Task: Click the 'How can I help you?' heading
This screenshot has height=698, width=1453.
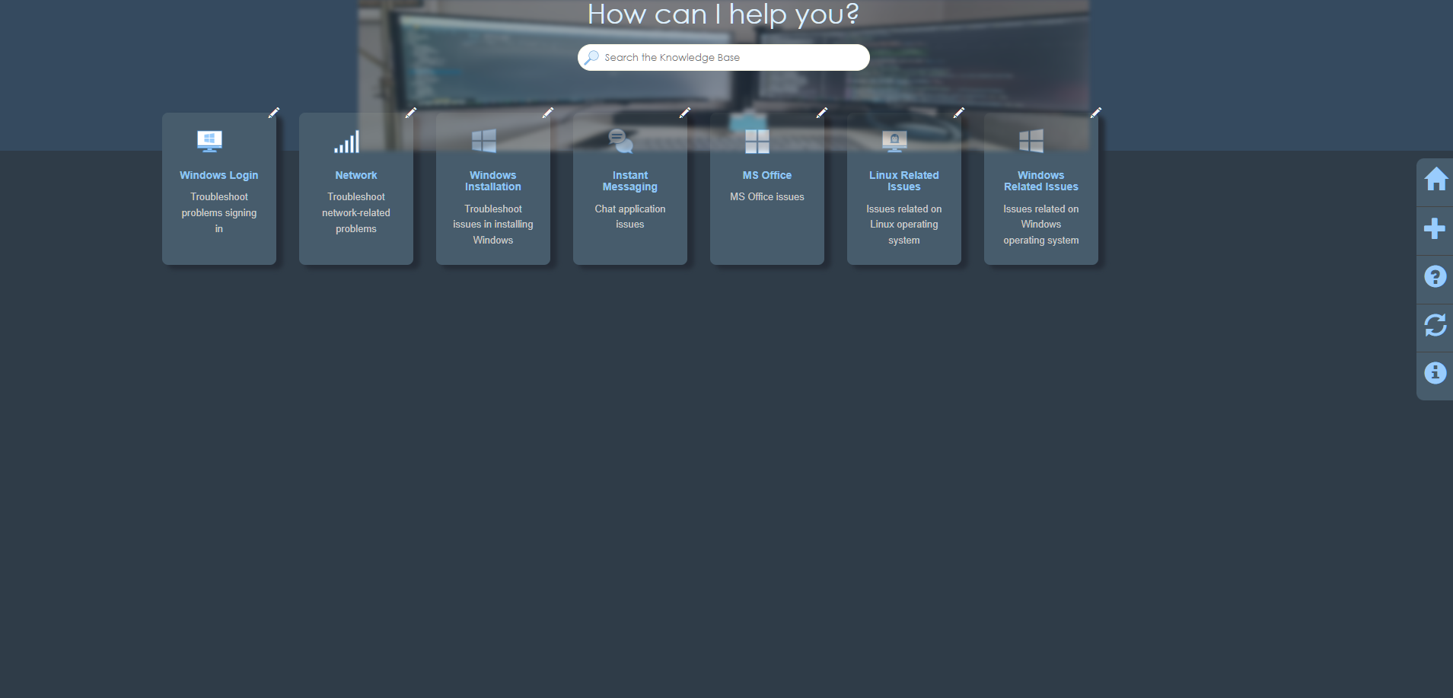Action: 723,14
